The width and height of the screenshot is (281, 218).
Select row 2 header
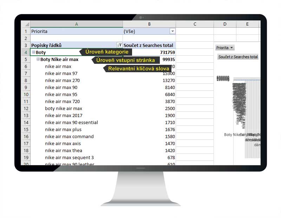click(26, 38)
